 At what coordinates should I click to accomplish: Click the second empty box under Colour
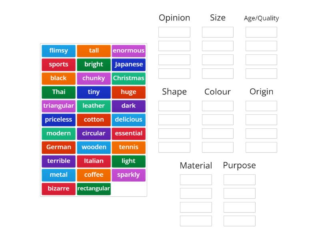coord(218,120)
